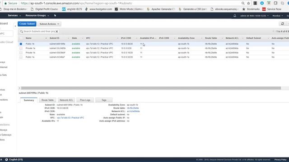Sort by the Availability Zone column header

[186, 38]
